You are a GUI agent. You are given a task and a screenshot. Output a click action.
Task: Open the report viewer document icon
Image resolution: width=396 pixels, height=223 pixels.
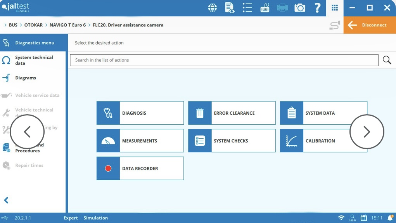(230, 8)
